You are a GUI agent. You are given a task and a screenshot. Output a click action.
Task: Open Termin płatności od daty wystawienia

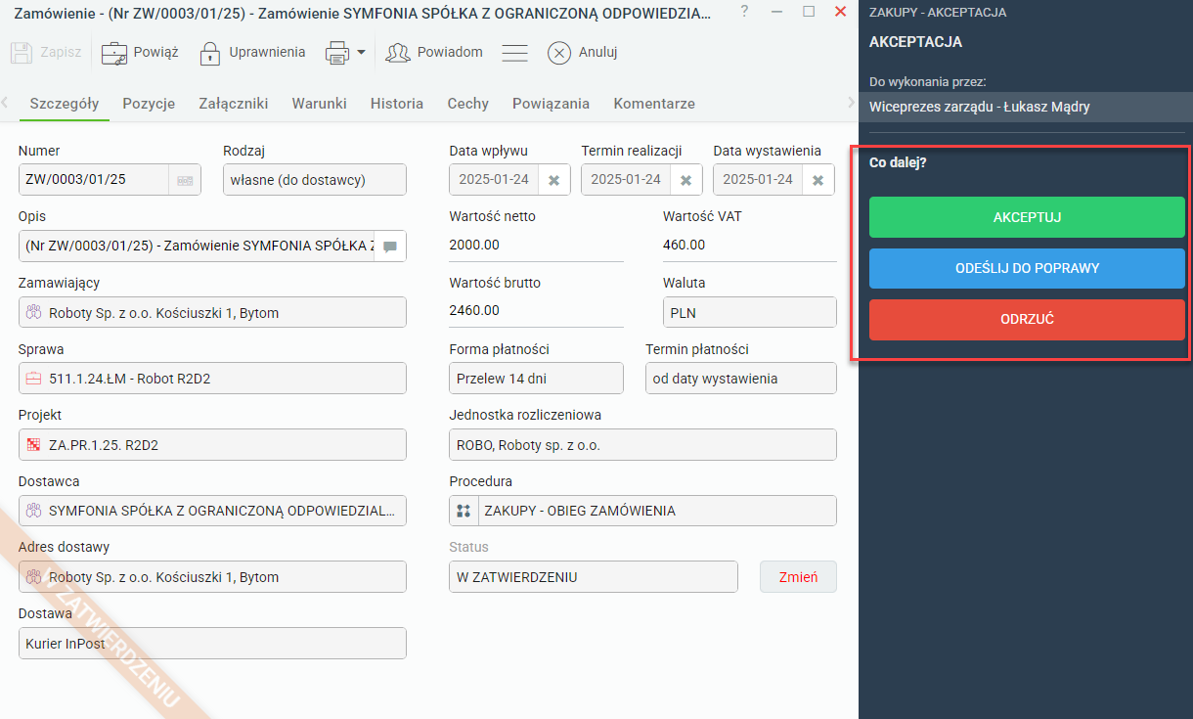[x=740, y=379]
